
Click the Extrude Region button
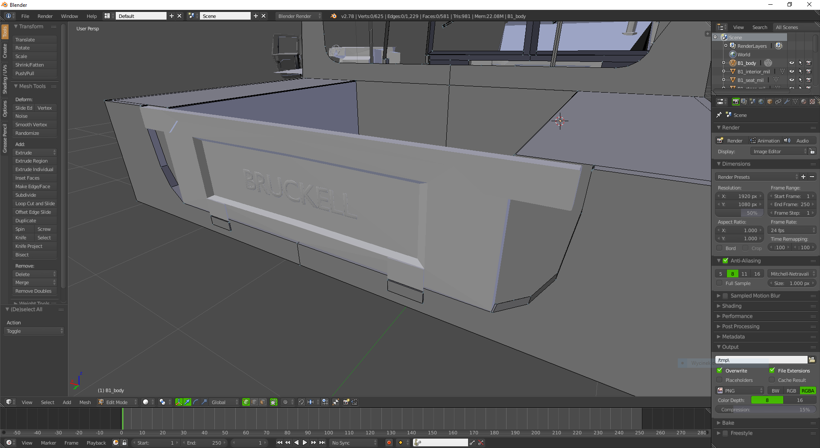35,161
